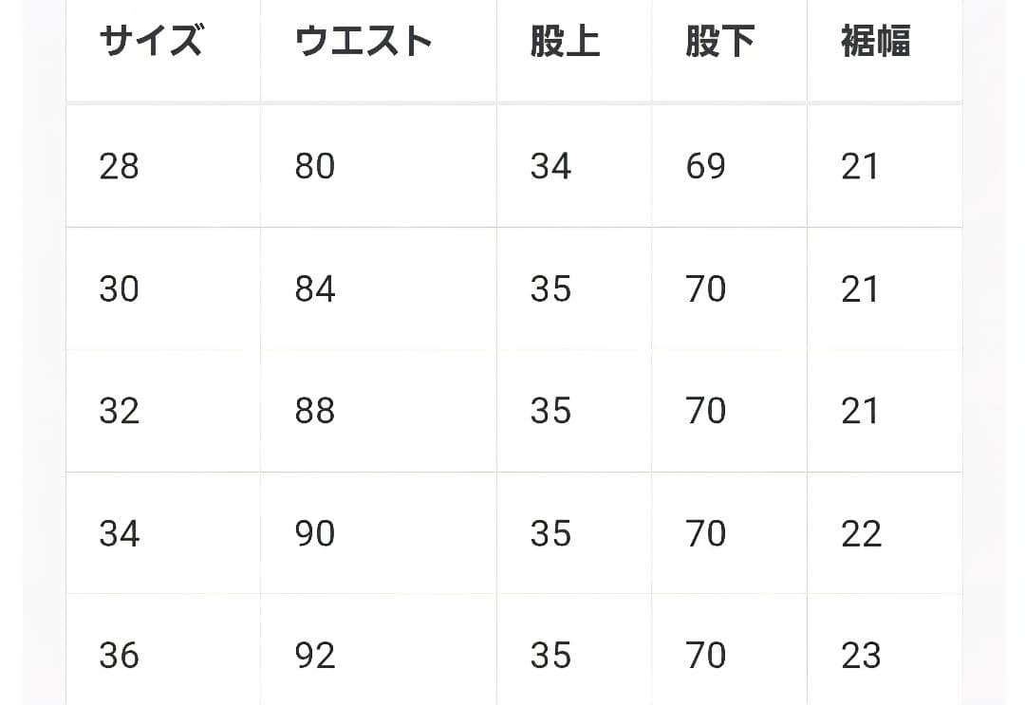The height and width of the screenshot is (705, 1025).
Task: Select the 裾幅 value 22
Action: (861, 533)
